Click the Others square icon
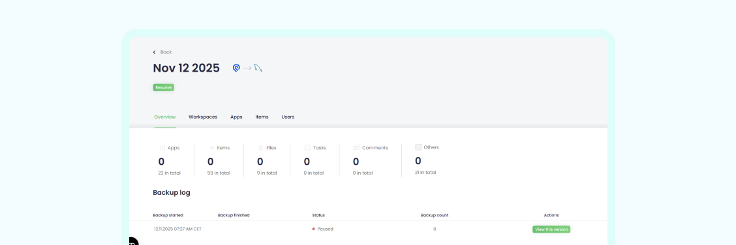Image resolution: width=736 pixels, height=245 pixels. (419, 147)
